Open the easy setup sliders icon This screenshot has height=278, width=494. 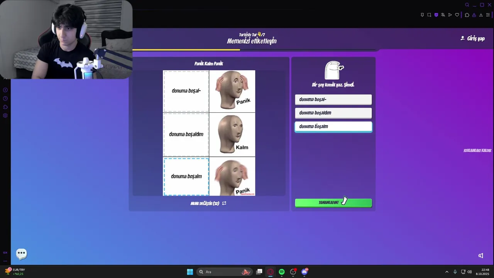pyautogui.click(x=488, y=15)
